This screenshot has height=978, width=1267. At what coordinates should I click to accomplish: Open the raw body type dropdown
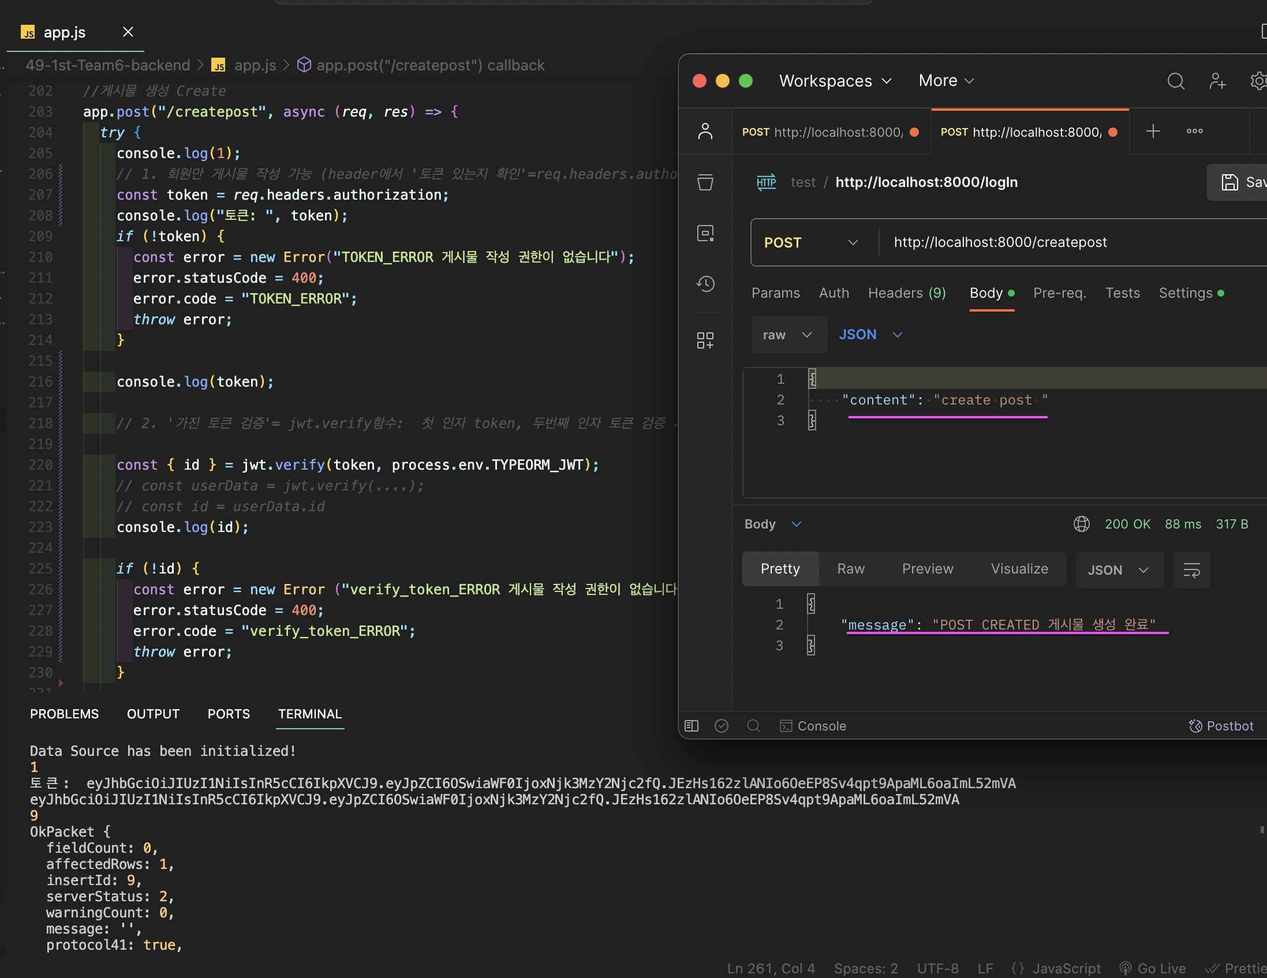pos(788,335)
